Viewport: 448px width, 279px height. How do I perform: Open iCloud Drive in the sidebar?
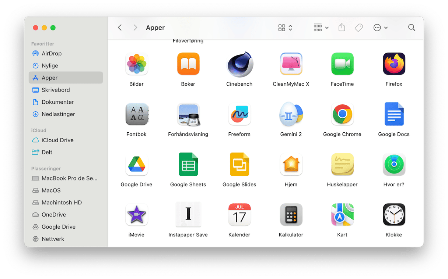(66, 140)
